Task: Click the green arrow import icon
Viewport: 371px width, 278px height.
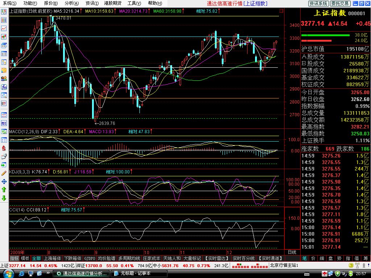Action: tap(4, 165)
